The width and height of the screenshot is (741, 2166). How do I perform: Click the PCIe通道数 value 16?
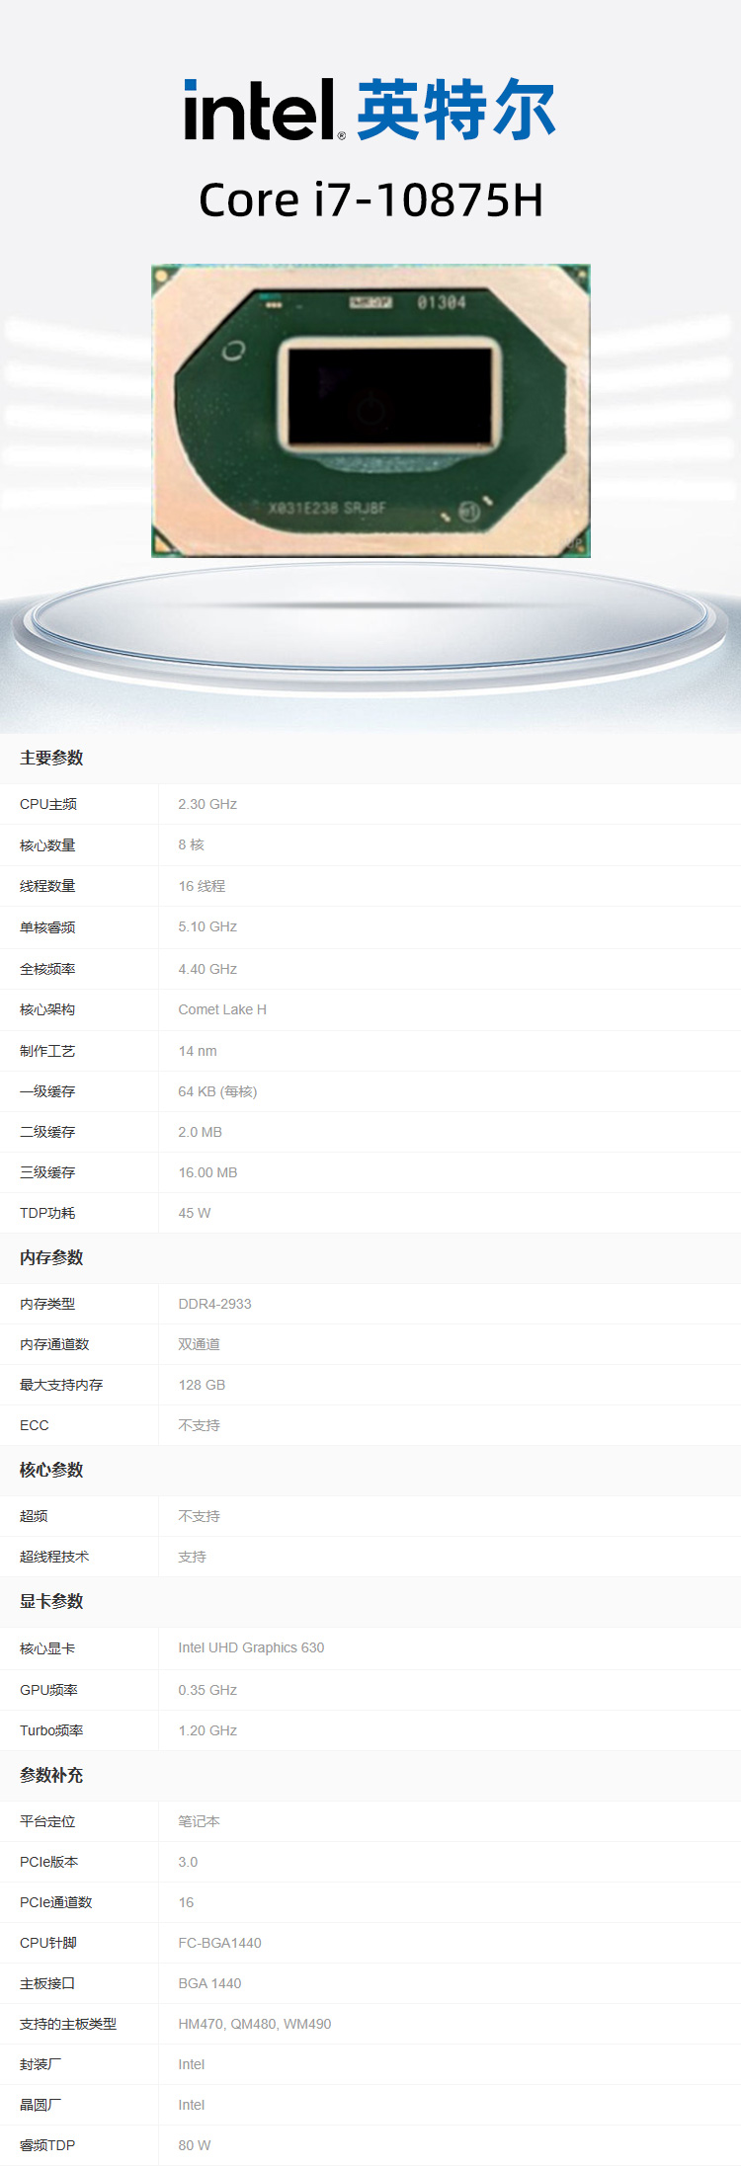(186, 1902)
